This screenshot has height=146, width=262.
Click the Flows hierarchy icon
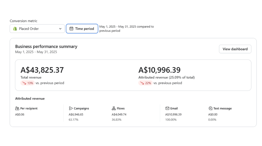coord(114,108)
